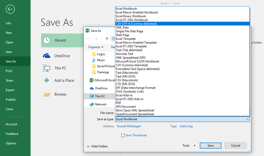Open the Tools dropdown arrow
The height and width of the screenshot is (156, 264).
coord(195,145)
